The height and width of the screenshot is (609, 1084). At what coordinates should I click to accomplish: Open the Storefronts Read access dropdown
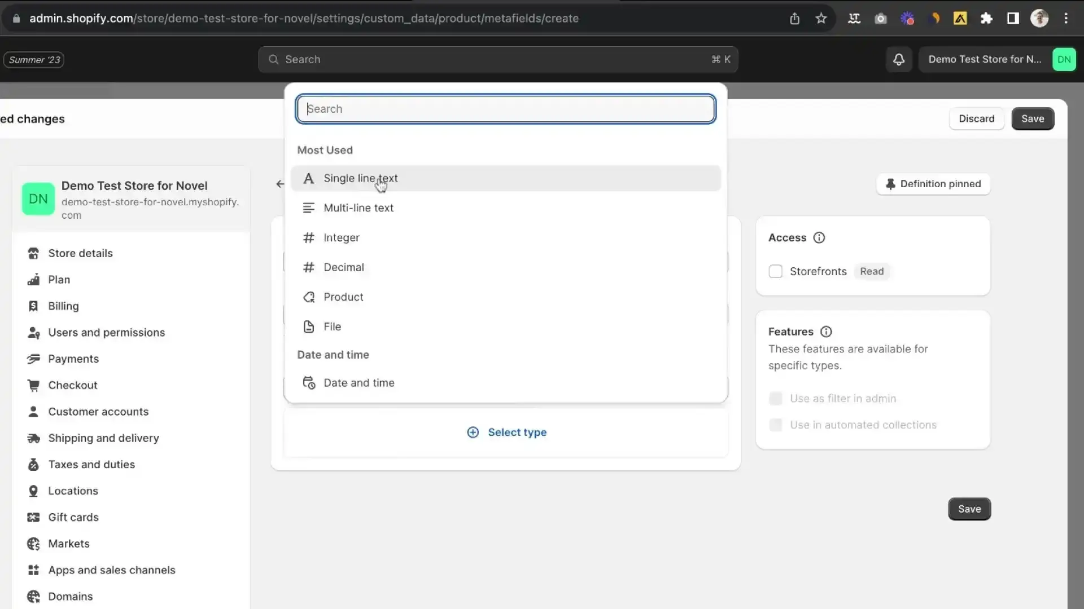click(x=871, y=271)
